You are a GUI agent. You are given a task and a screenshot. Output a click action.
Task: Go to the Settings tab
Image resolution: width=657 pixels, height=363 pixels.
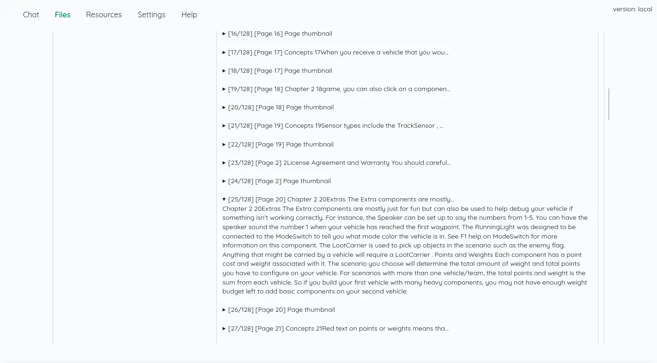point(152,15)
